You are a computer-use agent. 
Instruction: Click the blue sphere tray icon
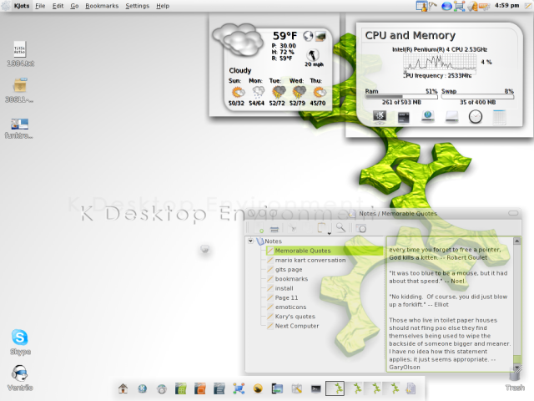(446, 6)
